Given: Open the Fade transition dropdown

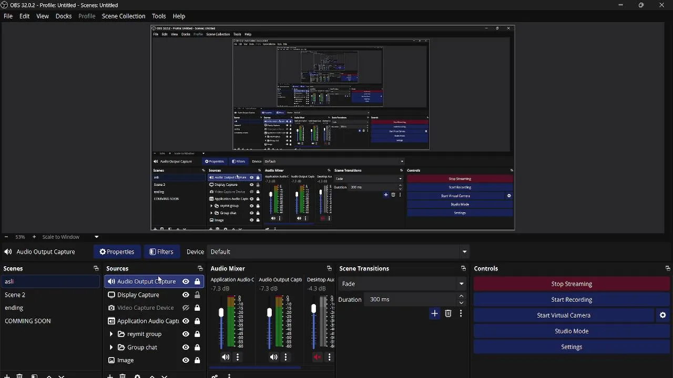Looking at the screenshot, I should coord(402,283).
